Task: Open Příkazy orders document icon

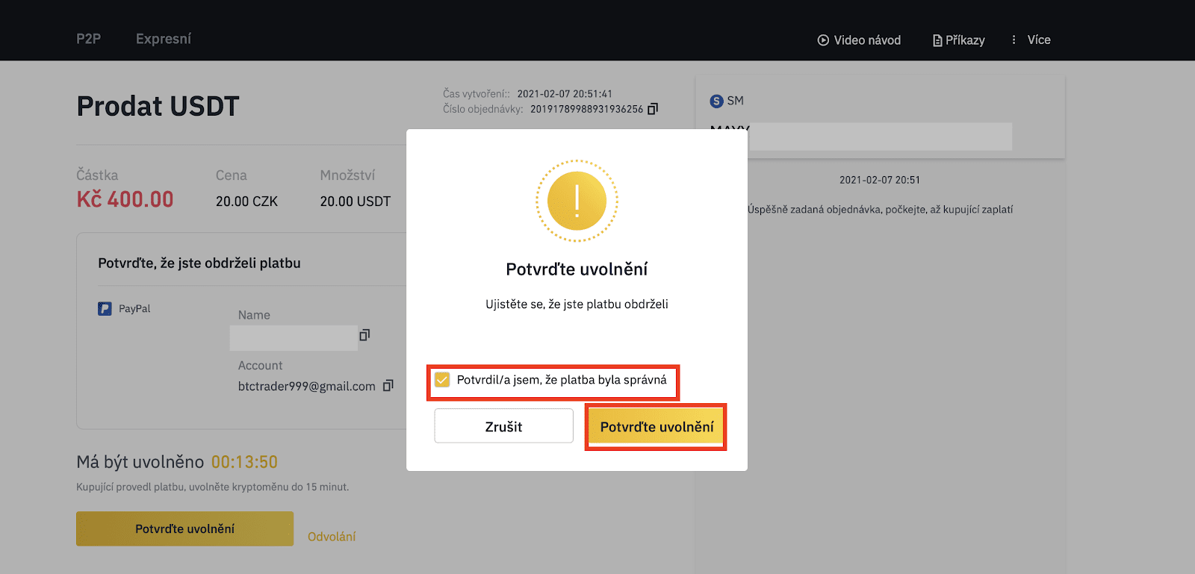Action: tap(937, 40)
